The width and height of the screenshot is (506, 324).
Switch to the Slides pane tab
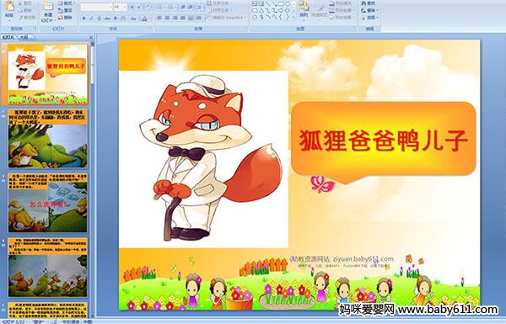(8, 37)
